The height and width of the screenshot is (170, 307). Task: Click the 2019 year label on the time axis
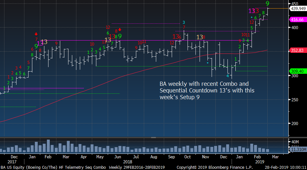pos(259,162)
